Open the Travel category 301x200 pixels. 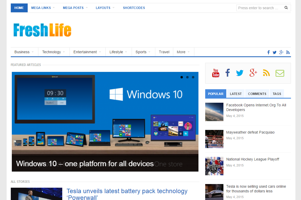click(x=164, y=52)
